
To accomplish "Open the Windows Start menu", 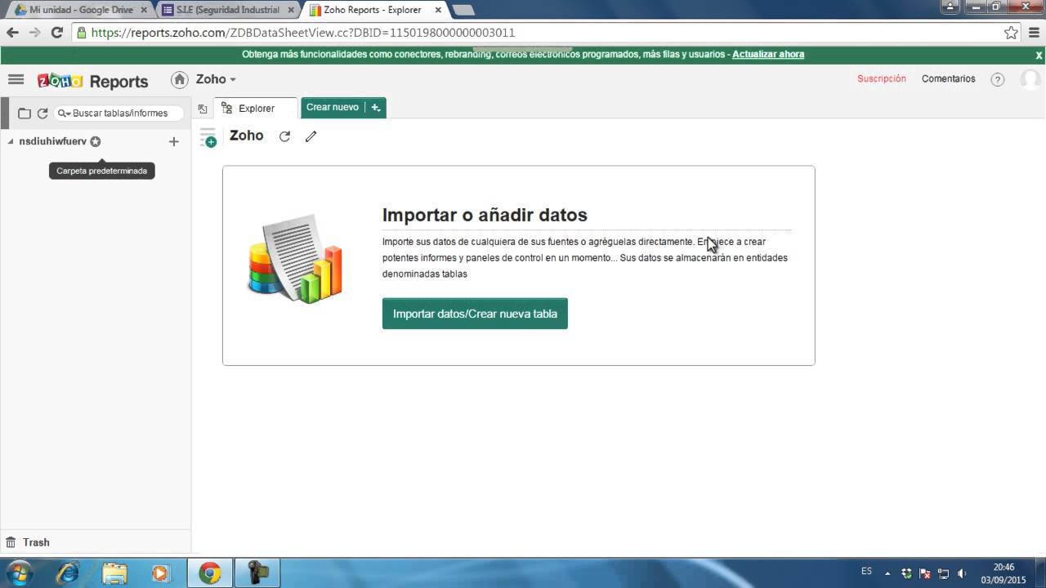I will (x=18, y=572).
